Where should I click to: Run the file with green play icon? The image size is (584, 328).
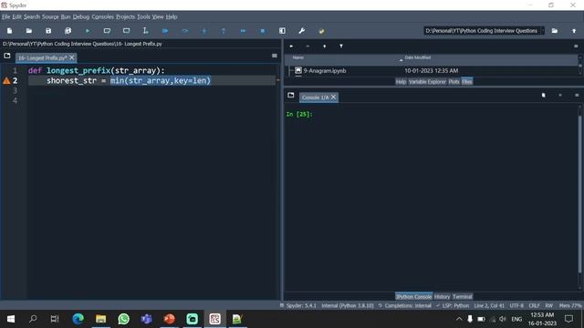(x=88, y=31)
